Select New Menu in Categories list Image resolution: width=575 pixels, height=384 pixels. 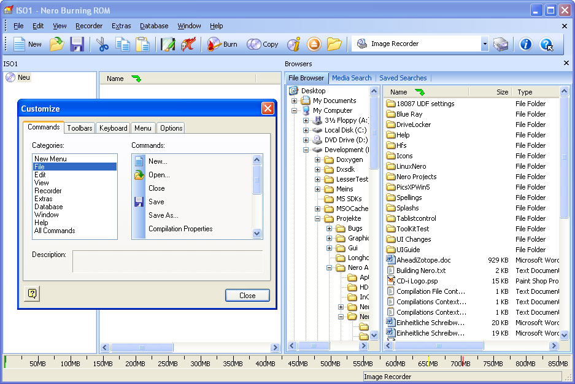coord(50,159)
